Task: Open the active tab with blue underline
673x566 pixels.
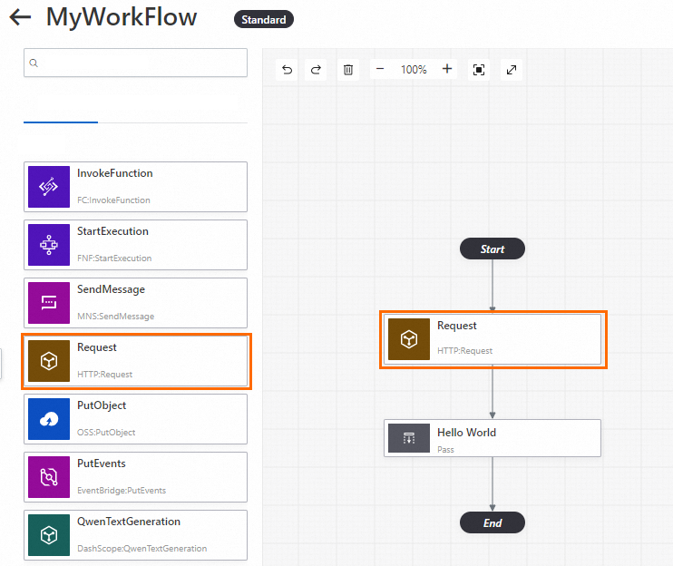Action: (x=61, y=109)
